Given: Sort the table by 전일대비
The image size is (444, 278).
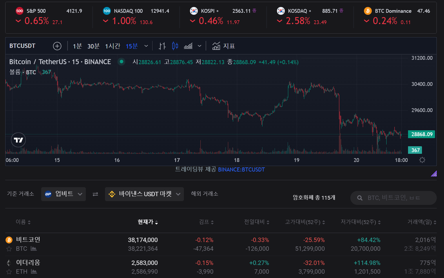Looking at the screenshot, I should tap(257, 222).
